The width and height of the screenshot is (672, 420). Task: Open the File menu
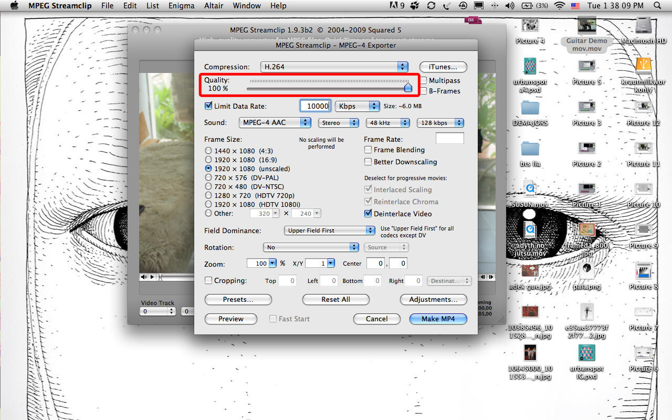click(107, 6)
